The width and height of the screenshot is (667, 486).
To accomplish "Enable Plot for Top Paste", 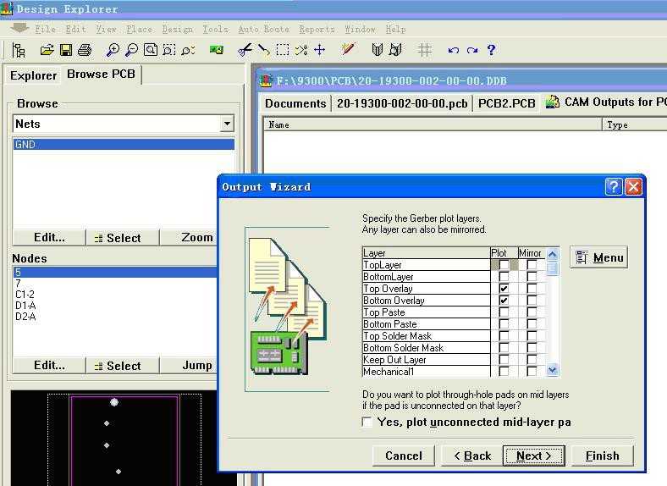I will click(x=504, y=312).
